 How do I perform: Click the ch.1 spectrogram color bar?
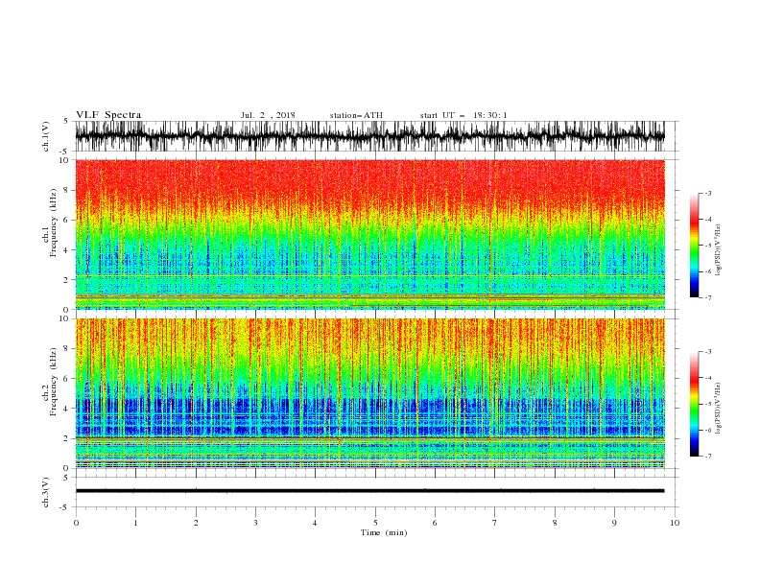694,246
